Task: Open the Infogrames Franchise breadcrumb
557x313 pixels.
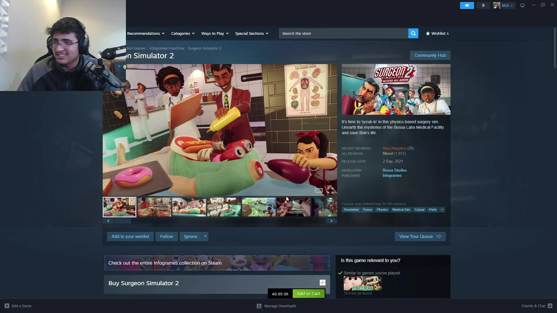Action: (x=167, y=48)
